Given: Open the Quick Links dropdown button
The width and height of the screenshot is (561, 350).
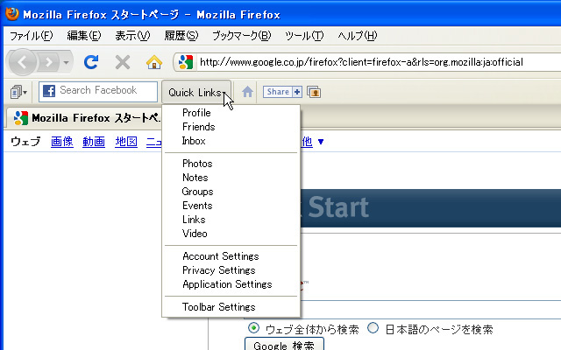Looking at the screenshot, I should [196, 92].
